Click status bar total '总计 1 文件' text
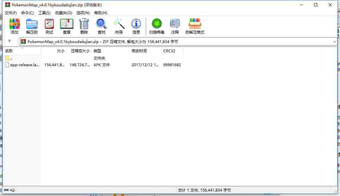 pos(204,190)
